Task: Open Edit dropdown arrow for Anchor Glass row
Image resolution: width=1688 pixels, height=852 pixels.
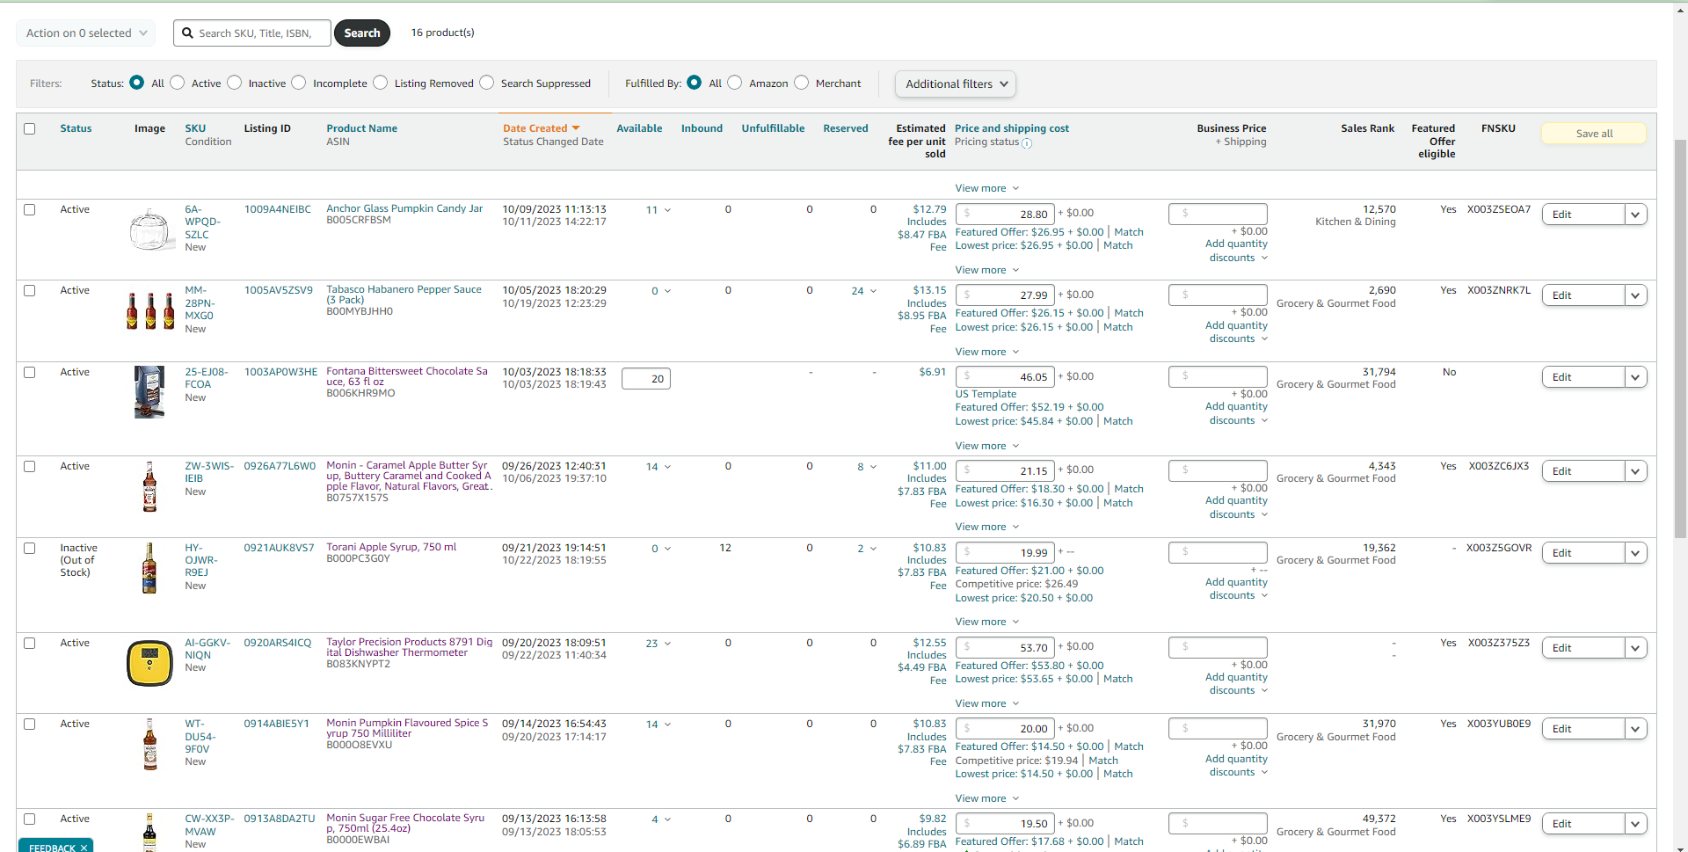Action: click(1635, 215)
